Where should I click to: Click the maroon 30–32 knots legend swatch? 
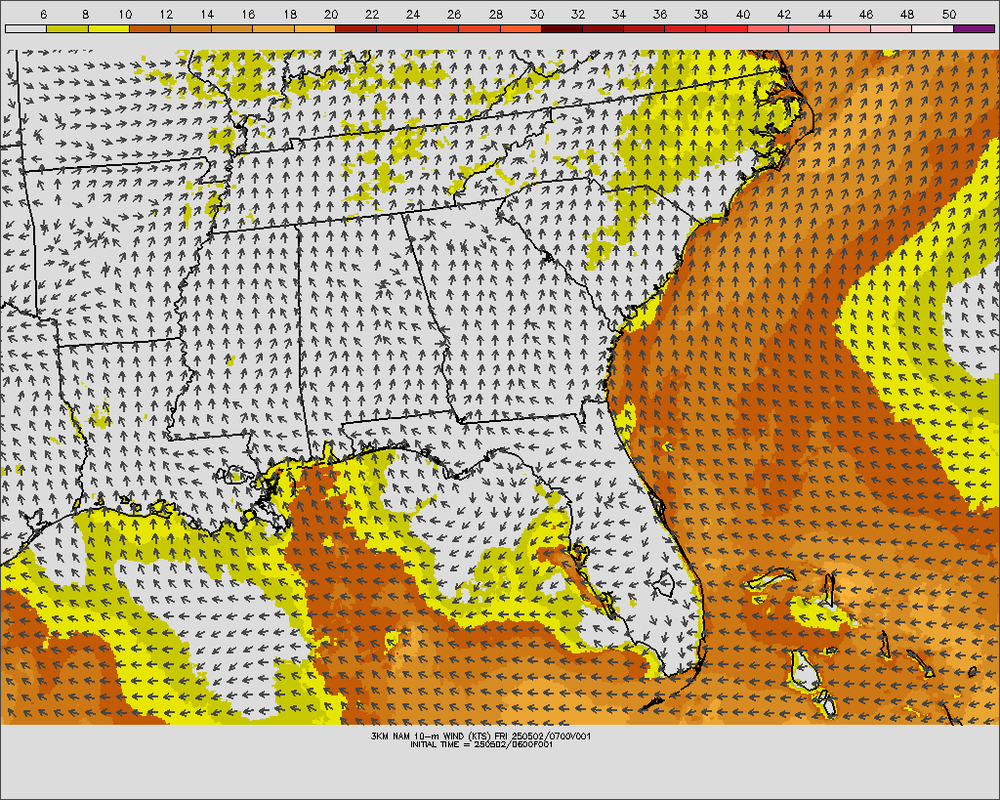pyautogui.click(x=562, y=28)
